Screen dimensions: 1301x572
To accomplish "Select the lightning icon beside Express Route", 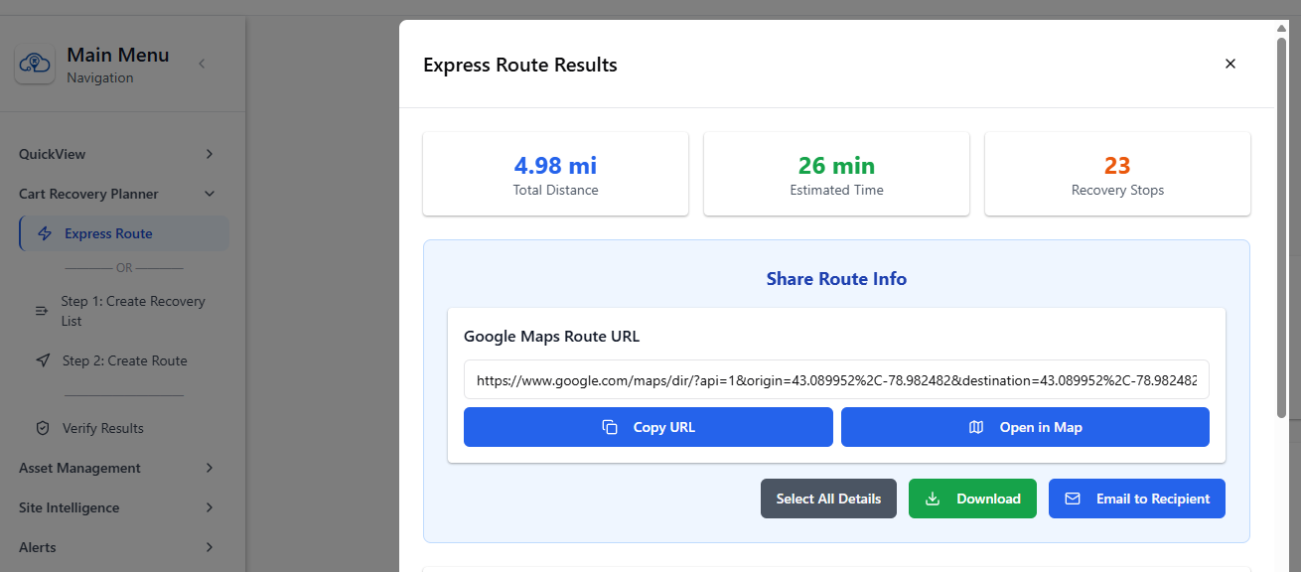I will pyautogui.click(x=44, y=232).
